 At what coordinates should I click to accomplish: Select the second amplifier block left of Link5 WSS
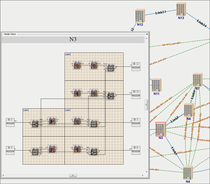coord(94,65)
